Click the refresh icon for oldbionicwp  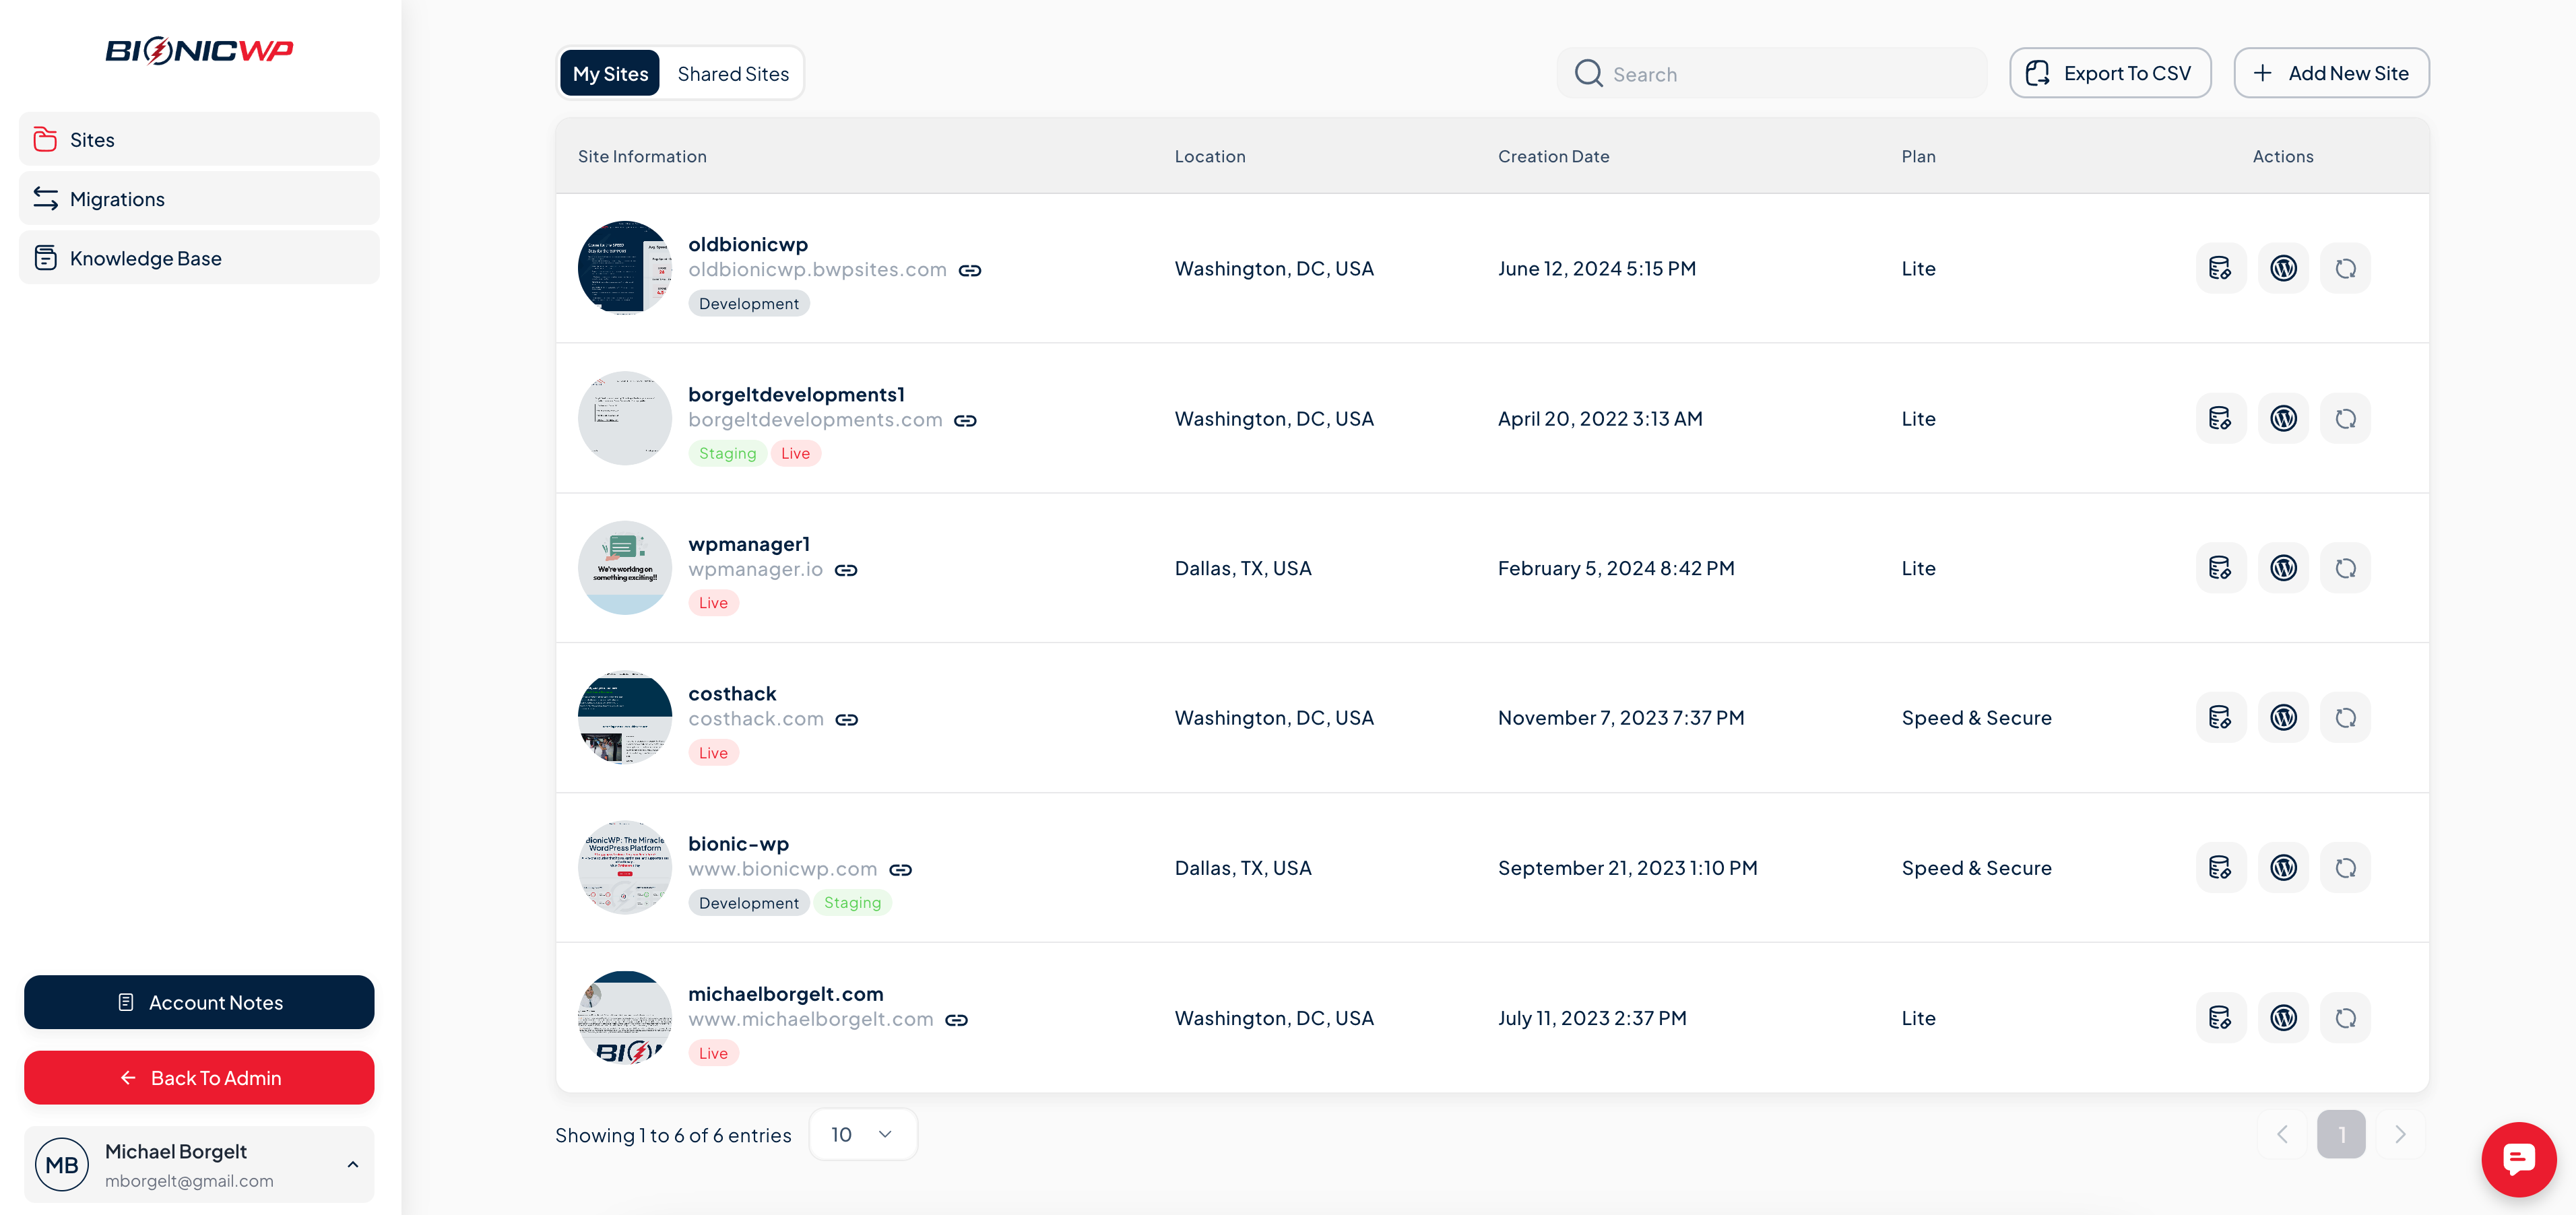(x=2345, y=268)
